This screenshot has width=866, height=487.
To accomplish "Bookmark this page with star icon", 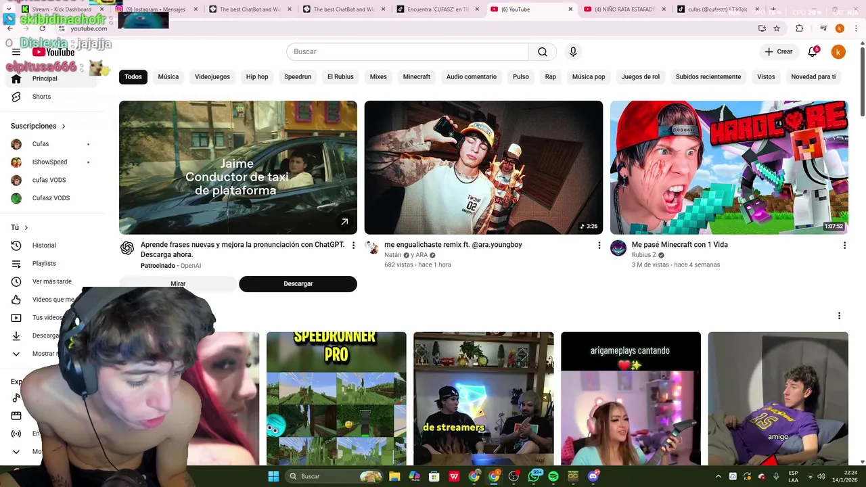I will click(x=777, y=28).
